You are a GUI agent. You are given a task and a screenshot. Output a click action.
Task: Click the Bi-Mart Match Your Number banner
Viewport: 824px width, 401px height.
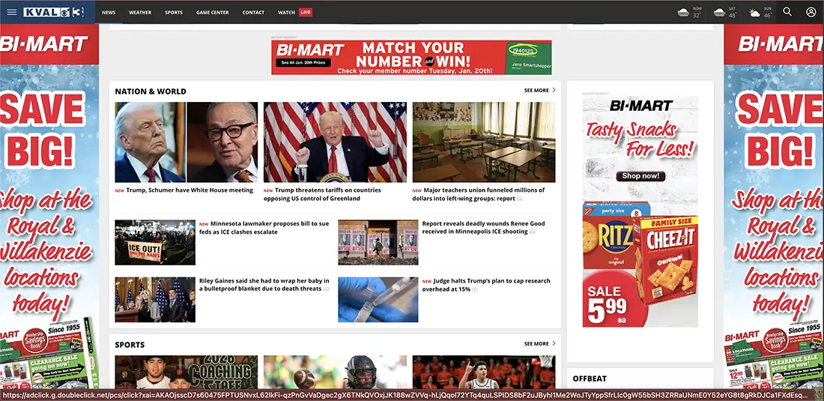click(411, 57)
